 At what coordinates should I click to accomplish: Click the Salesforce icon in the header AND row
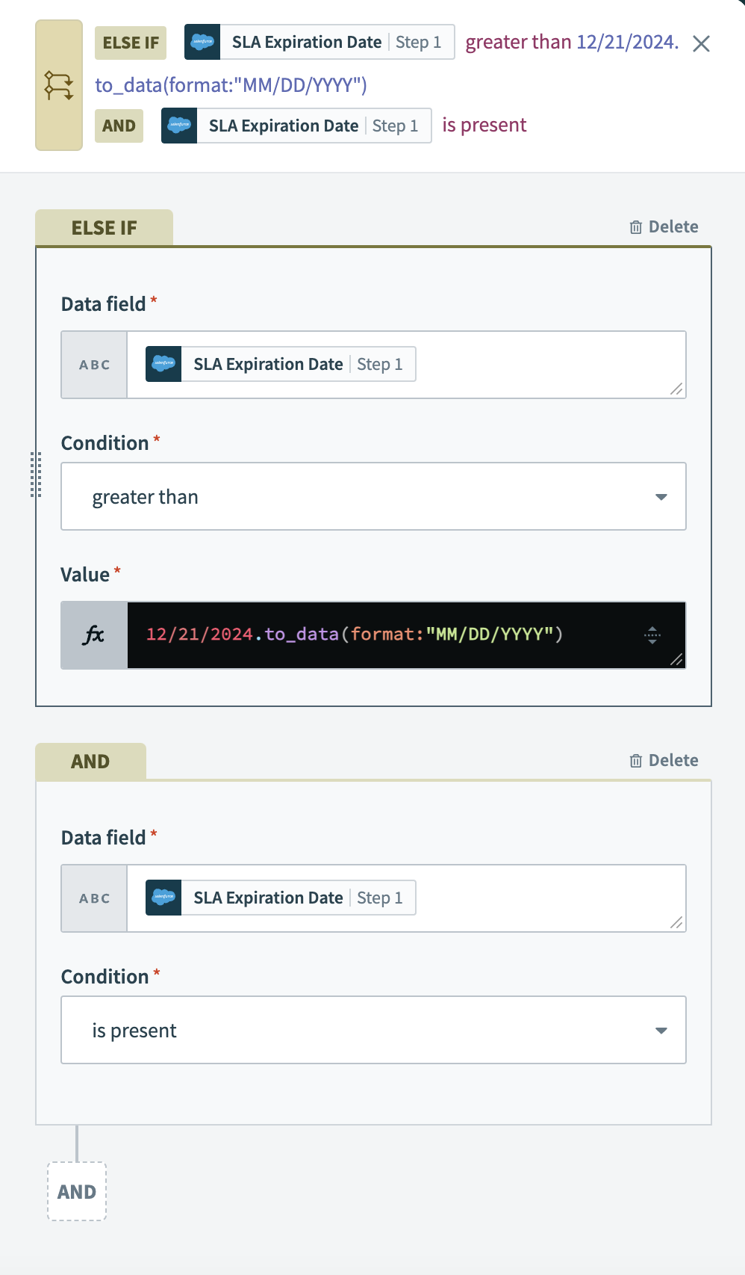click(x=179, y=126)
